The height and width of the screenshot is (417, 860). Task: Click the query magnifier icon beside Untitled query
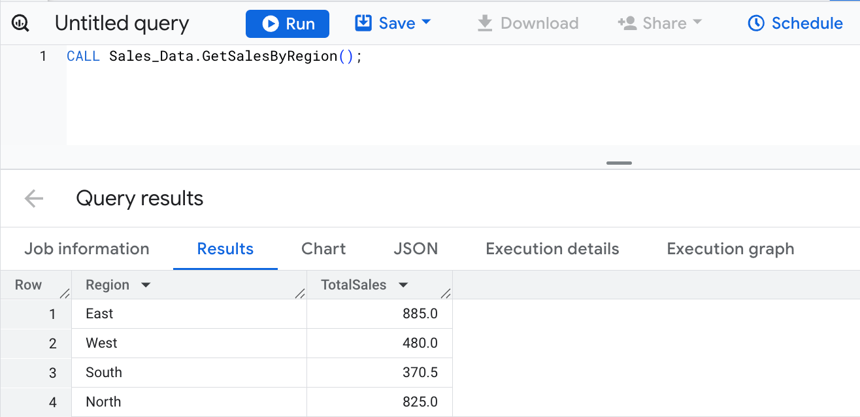[20, 24]
